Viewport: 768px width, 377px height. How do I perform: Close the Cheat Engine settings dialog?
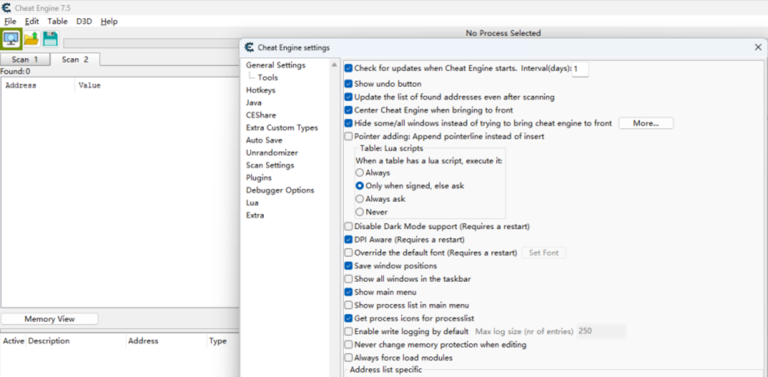pyautogui.click(x=758, y=47)
